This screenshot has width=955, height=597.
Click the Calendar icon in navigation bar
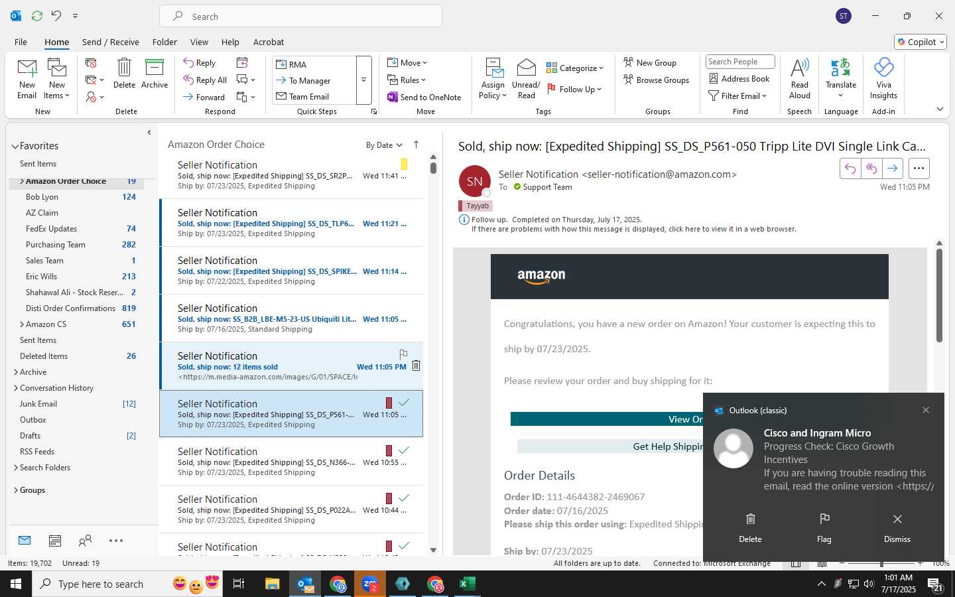55,541
